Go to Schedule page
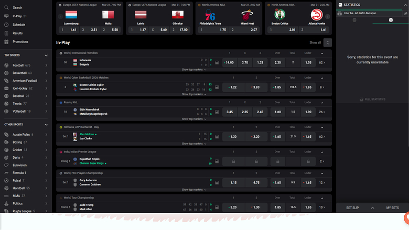409x230 pixels. coord(18,25)
